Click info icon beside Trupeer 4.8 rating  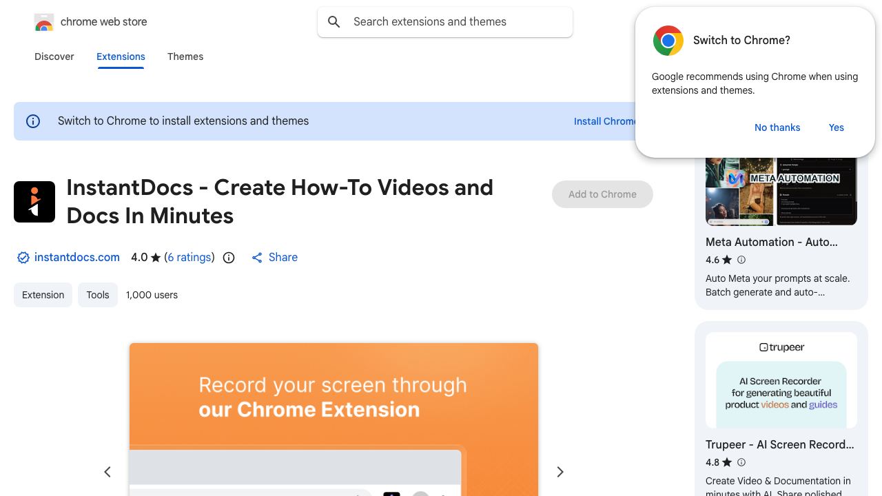741,462
